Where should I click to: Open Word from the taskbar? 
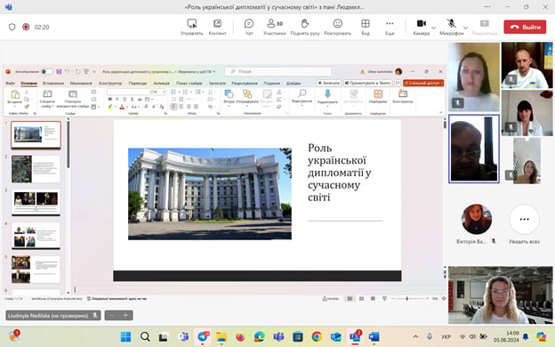pos(374,336)
